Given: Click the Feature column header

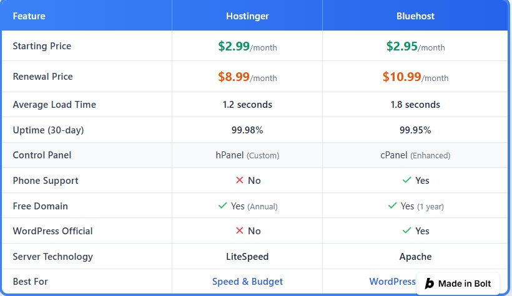Looking at the screenshot, I should tap(29, 16).
